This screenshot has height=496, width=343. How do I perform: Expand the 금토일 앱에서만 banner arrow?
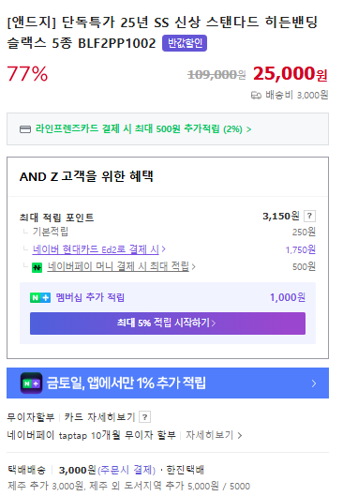(314, 383)
